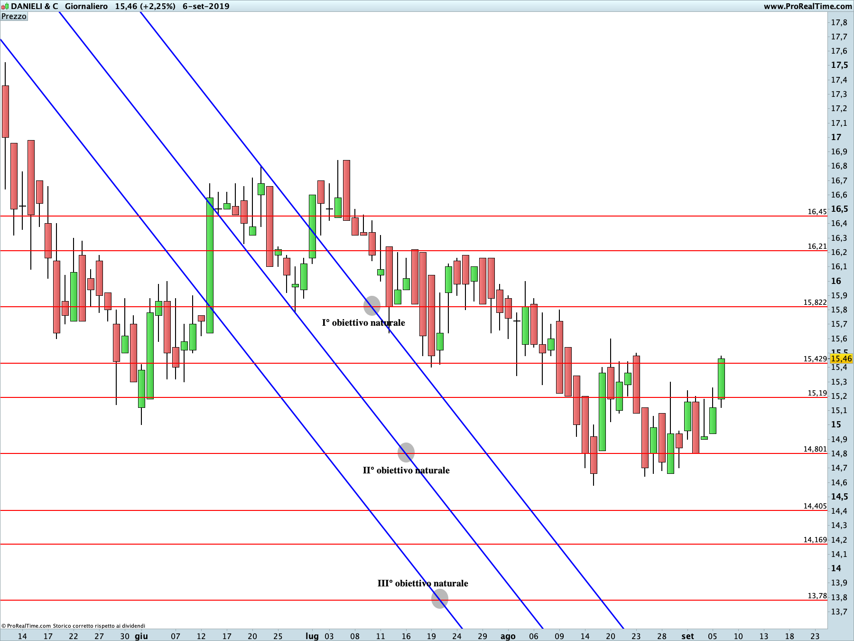Viewport: 854px width, 641px height.
Task: Select the yellow 15,46 current price tag
Action: pos(841,359)
